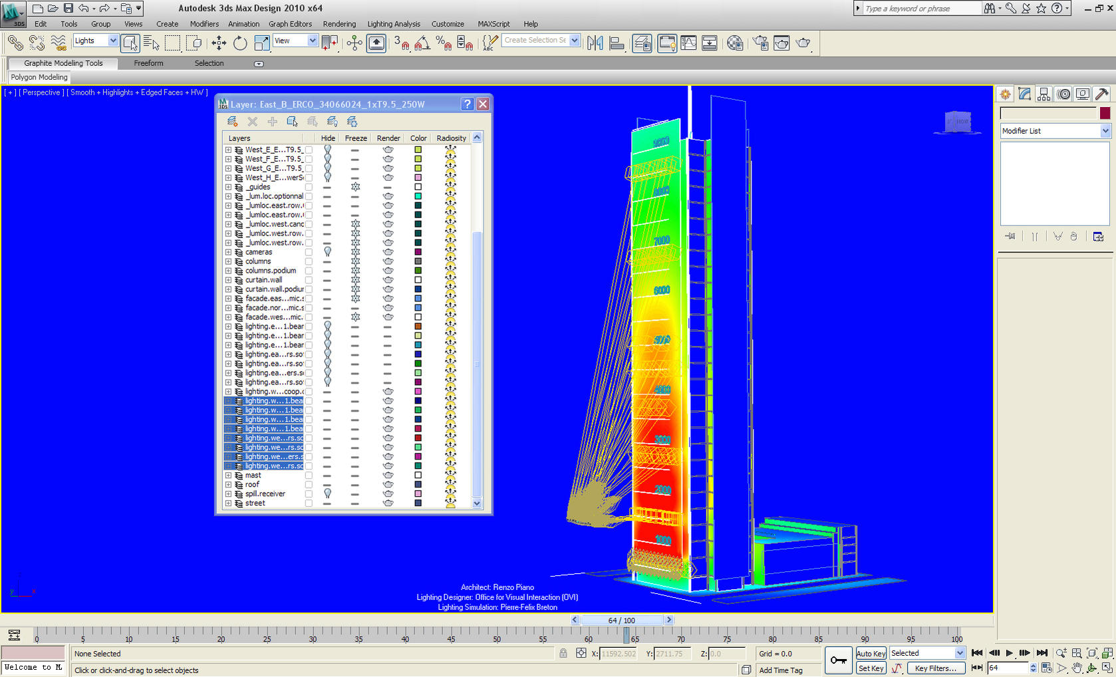Screen dimensions: 1116x677
Task: Expand the Modifier List dropdown
Action: pos(1105,131)
